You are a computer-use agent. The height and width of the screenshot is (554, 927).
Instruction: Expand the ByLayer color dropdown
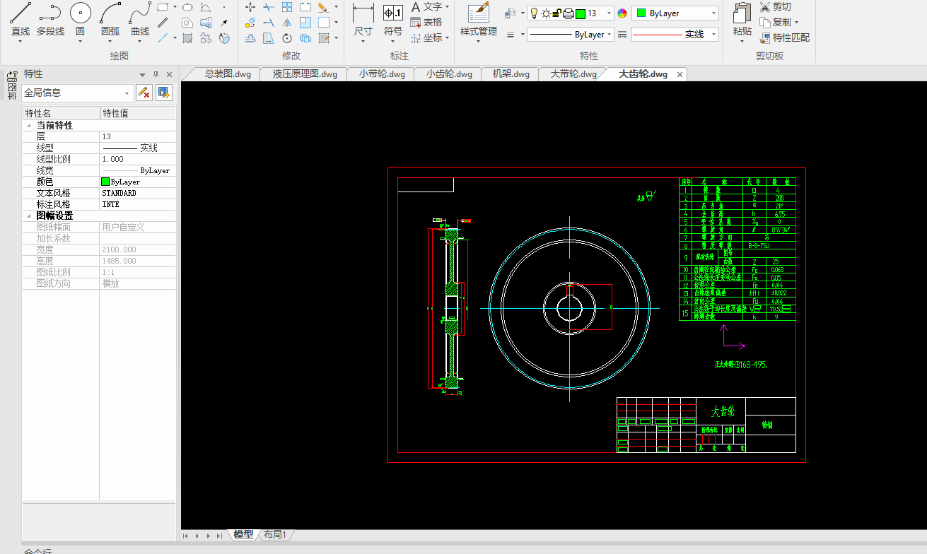(713, 13)
